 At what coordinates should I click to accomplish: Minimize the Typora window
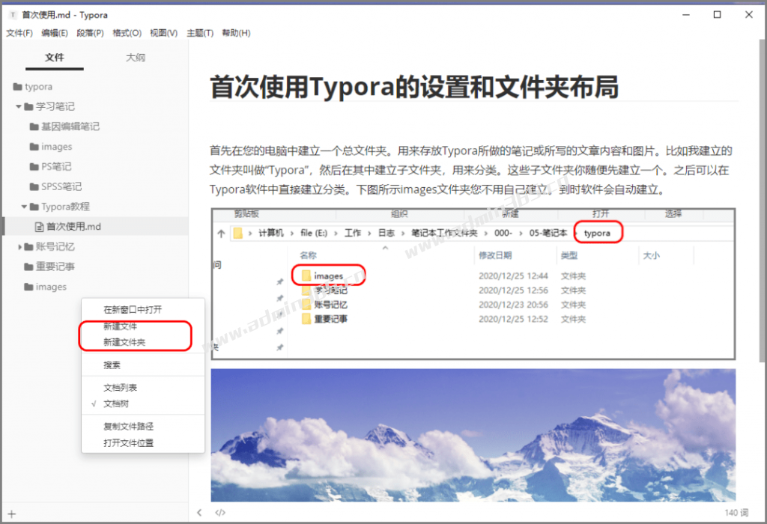[x=686, y=15]
